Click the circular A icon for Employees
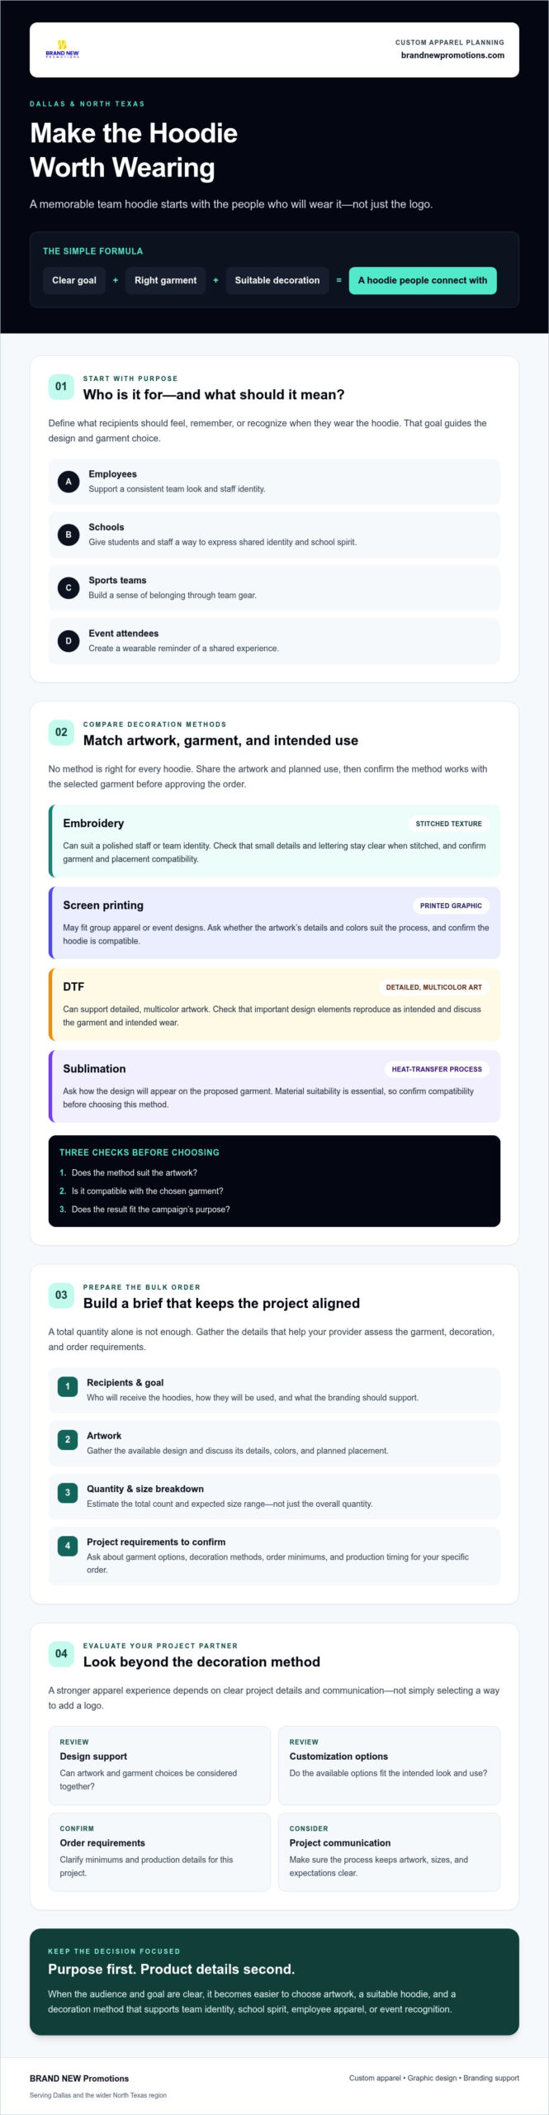549x2115 pixels. tap(69, 482)
